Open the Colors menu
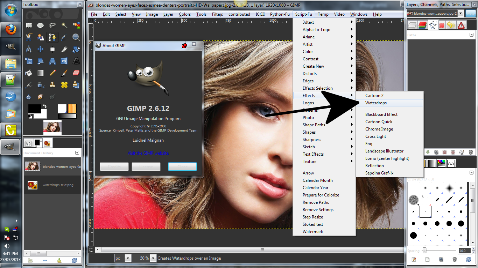This screenshot has height=268, width=478. coord(185,14)
